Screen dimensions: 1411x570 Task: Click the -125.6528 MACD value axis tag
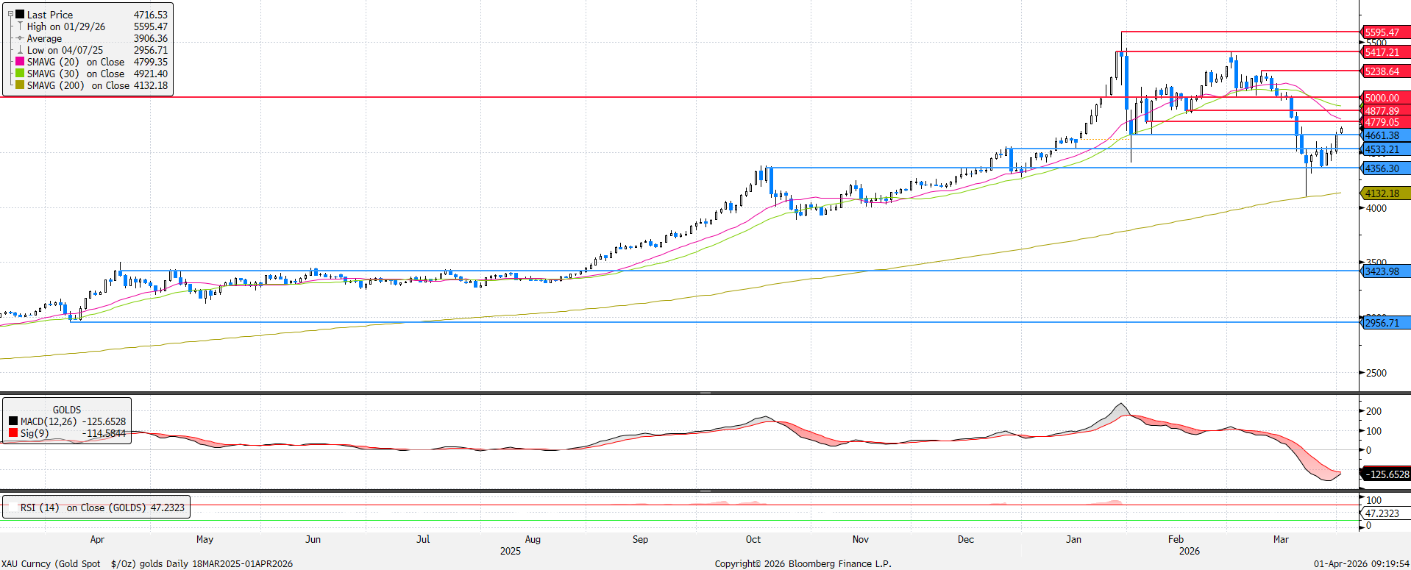1387,474
